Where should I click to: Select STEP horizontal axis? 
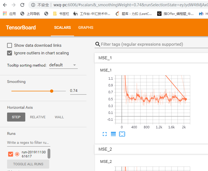tap(16, 117)
